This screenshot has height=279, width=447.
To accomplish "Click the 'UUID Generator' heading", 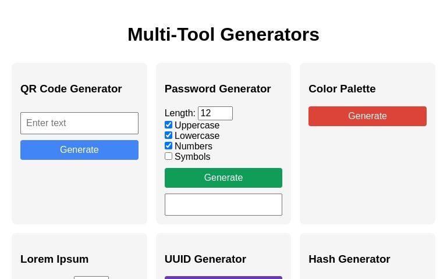I will pos(205,259).
